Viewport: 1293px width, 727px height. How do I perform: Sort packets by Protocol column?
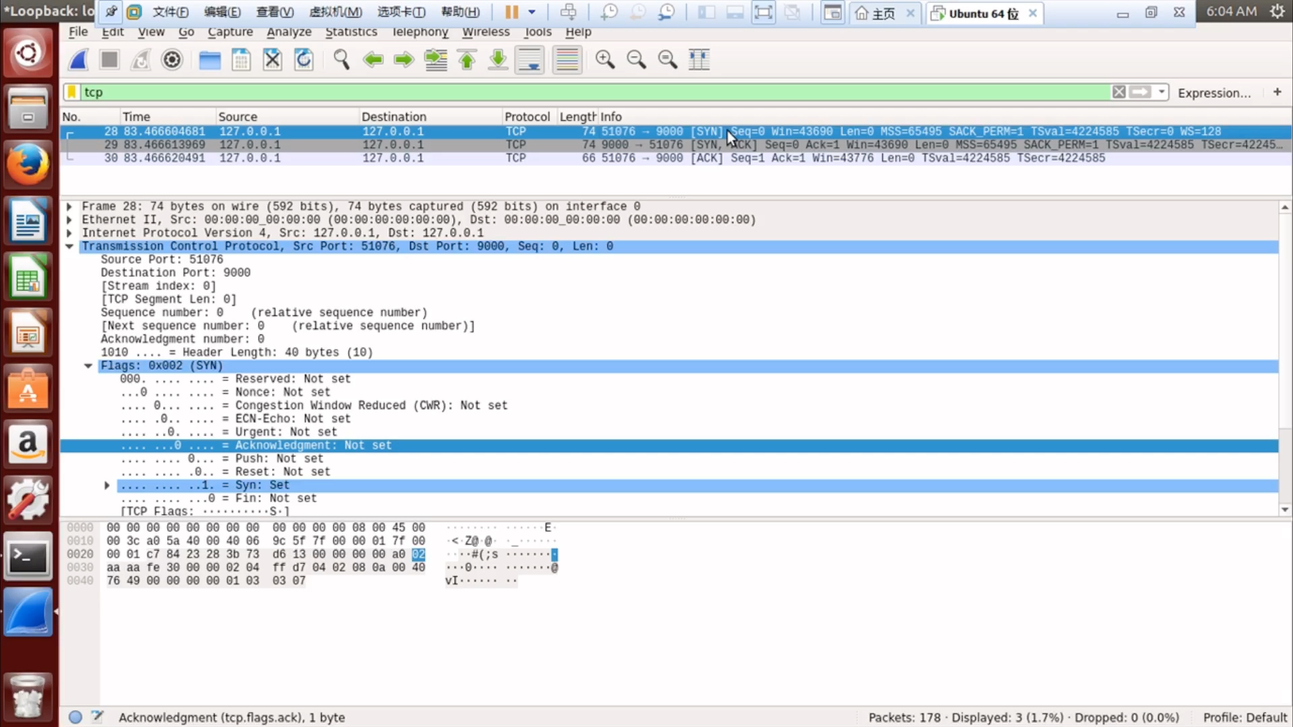(529, 116)
